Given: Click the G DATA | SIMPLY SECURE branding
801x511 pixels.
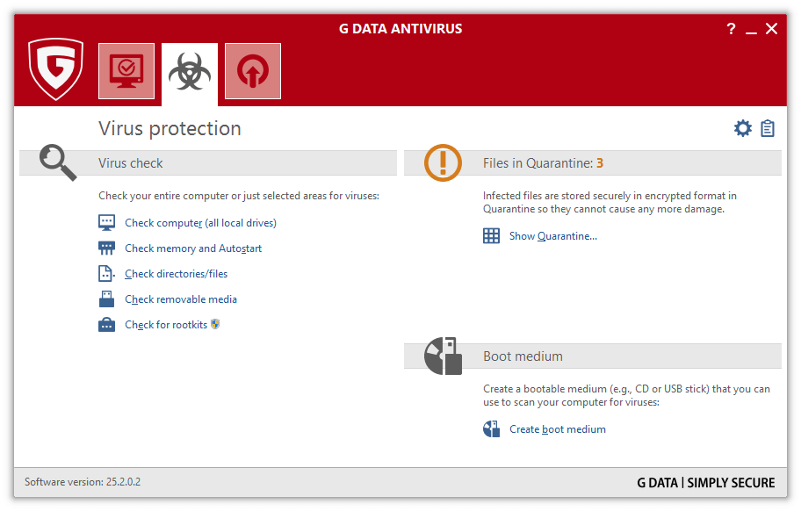Looking at the screenshot, I should coord(705,482).
